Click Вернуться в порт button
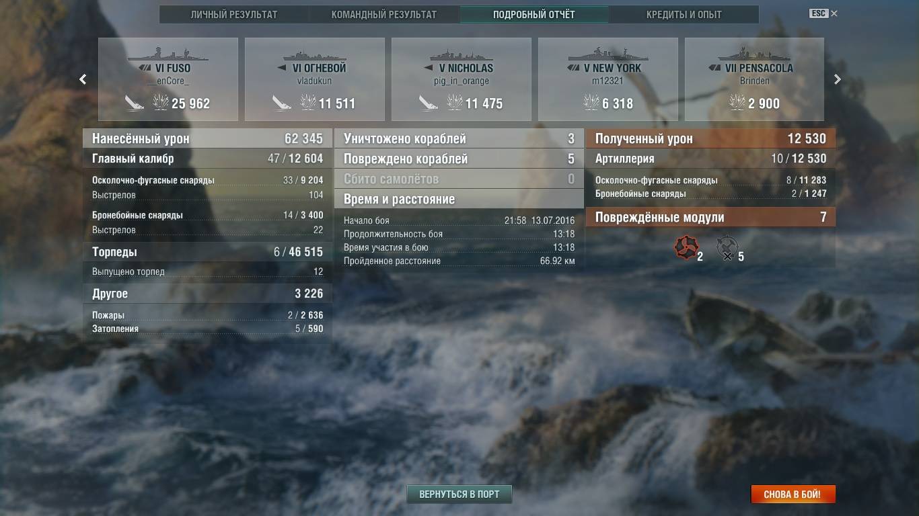This screenshot has height=516, width=919. pos(459,494)
